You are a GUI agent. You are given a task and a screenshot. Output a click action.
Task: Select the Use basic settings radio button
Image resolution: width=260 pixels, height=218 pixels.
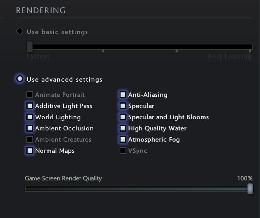pyautogui.click(x=20, y=31)
